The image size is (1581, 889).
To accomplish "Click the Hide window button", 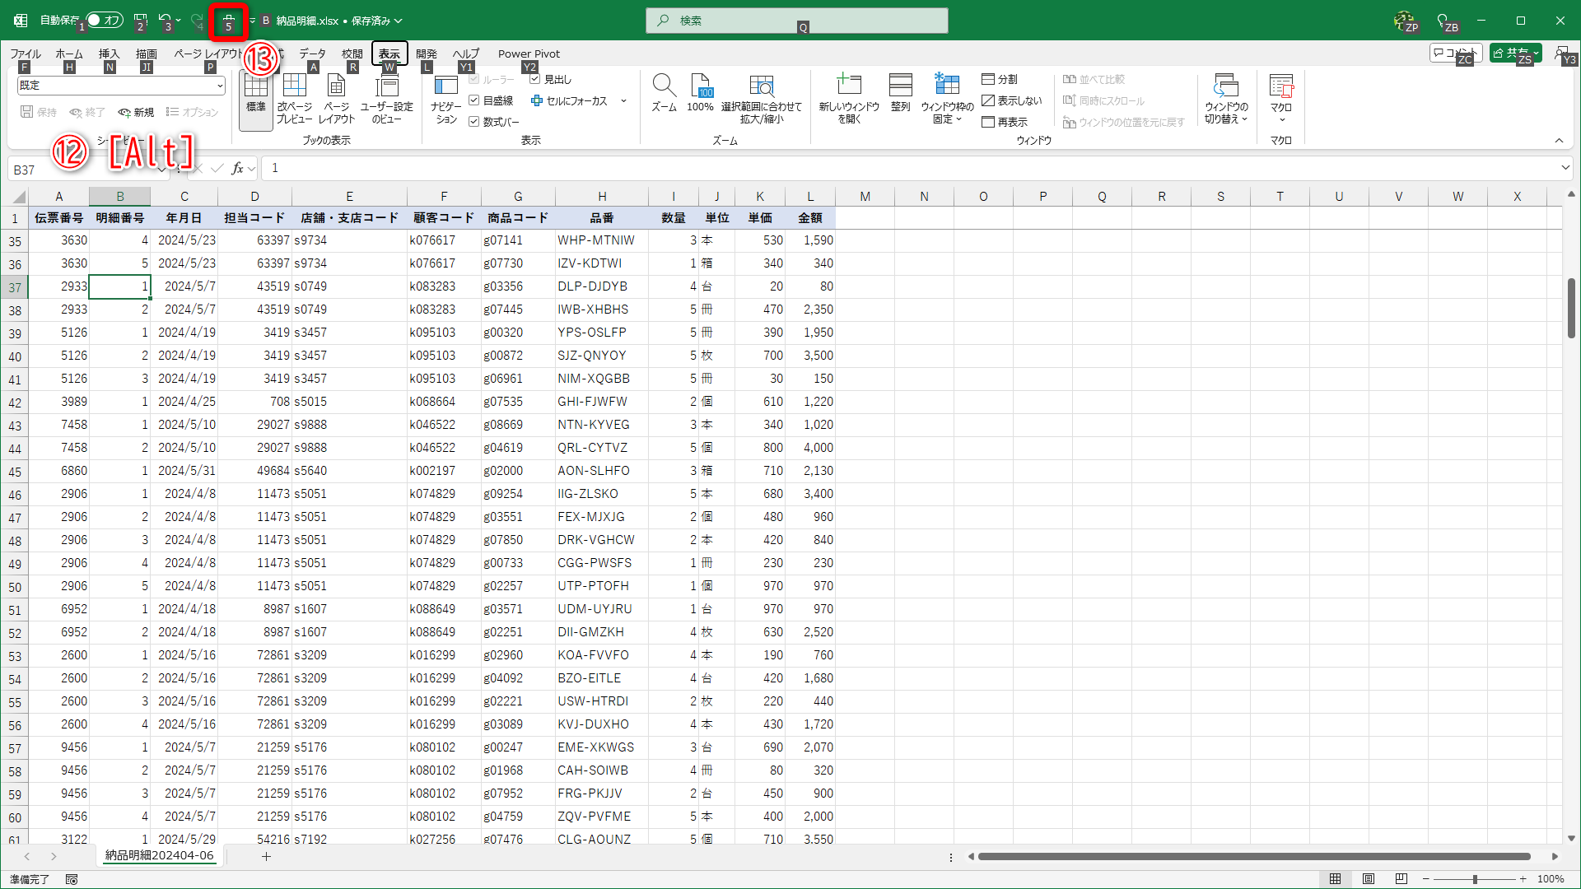I will (1011, 100).
